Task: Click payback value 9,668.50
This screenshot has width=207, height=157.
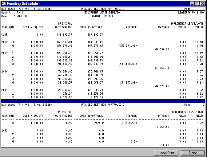Action: click(163, 127)
